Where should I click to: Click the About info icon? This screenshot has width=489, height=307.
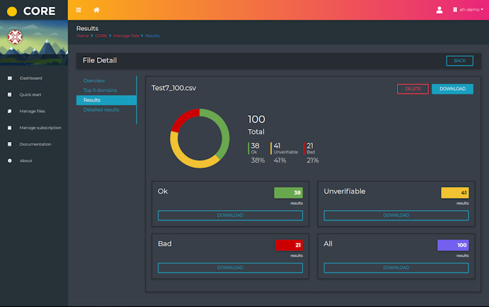[x=10, y=161]
